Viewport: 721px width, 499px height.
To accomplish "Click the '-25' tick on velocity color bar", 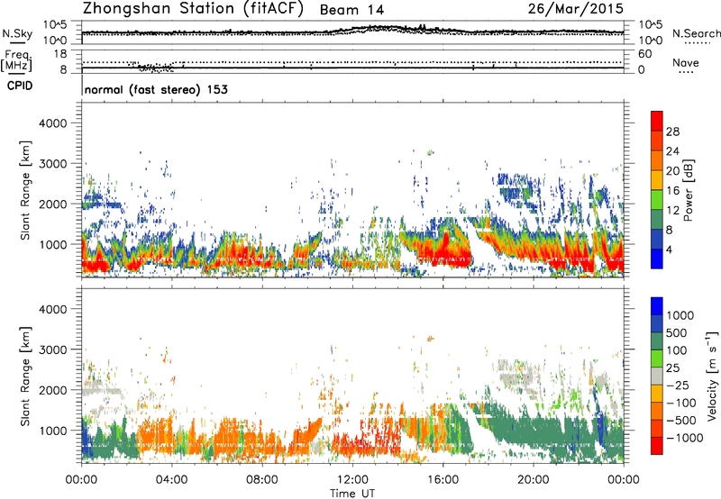I will 679,385.
